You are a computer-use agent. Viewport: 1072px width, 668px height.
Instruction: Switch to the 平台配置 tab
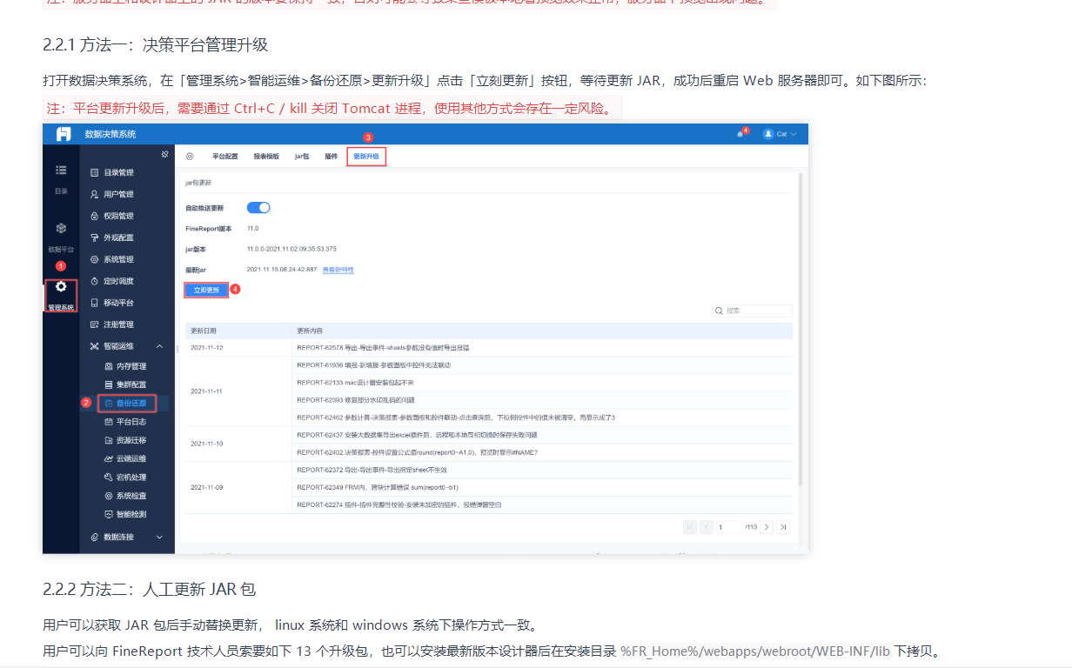point(224,157)
